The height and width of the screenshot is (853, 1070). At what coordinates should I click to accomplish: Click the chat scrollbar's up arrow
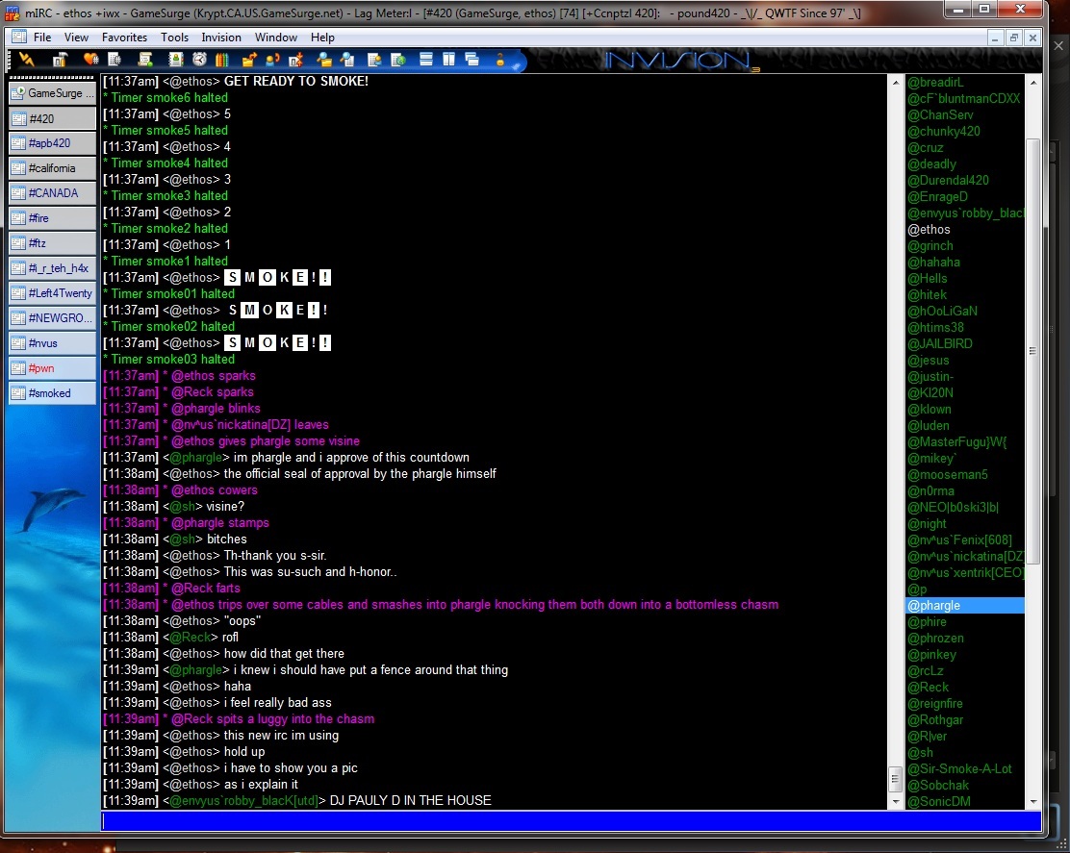[x=896, y=82]
